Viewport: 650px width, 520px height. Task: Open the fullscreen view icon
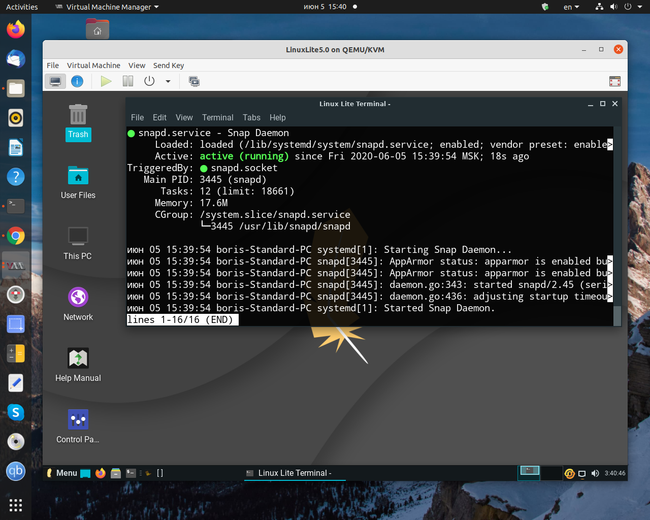coord(614,81)
